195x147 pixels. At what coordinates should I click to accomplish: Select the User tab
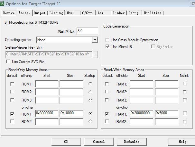[72, 13]
